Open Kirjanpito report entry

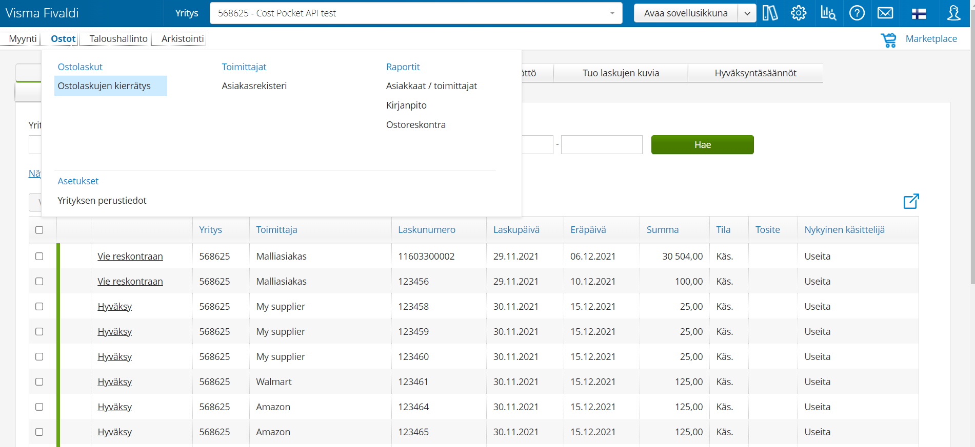click(407, 105)
